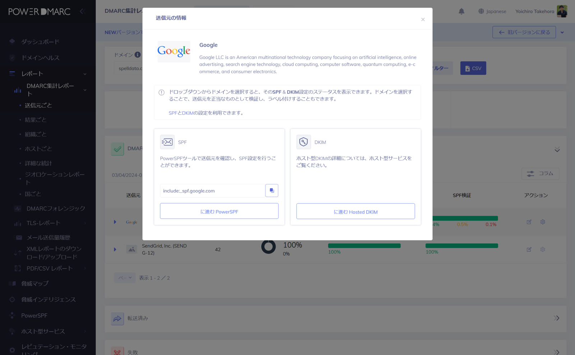Open PowerSPF in the sidebar
This screenshot has width=575, height=355.
[34, 316]
